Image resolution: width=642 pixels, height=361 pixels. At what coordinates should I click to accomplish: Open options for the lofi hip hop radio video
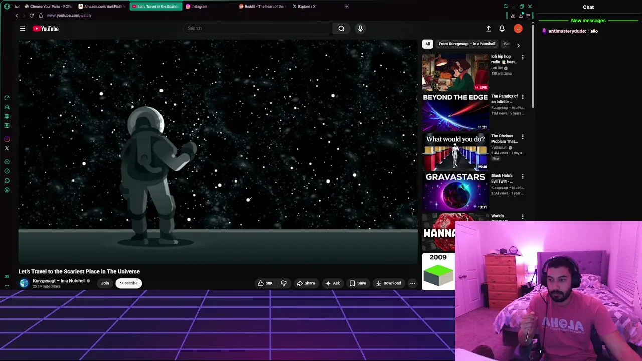pos(523,57)
